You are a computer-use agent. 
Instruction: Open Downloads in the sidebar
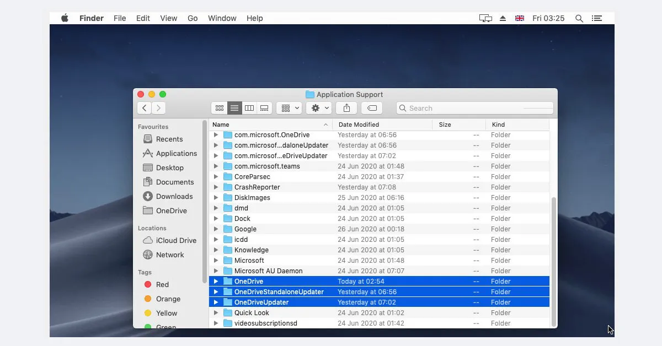[168, 196]
